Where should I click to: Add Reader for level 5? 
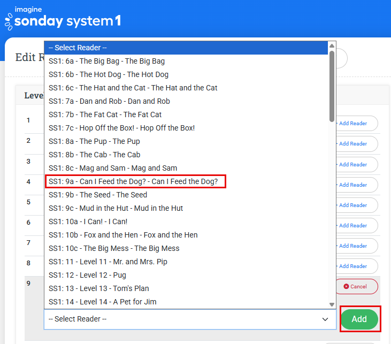(x=356, y=205)
